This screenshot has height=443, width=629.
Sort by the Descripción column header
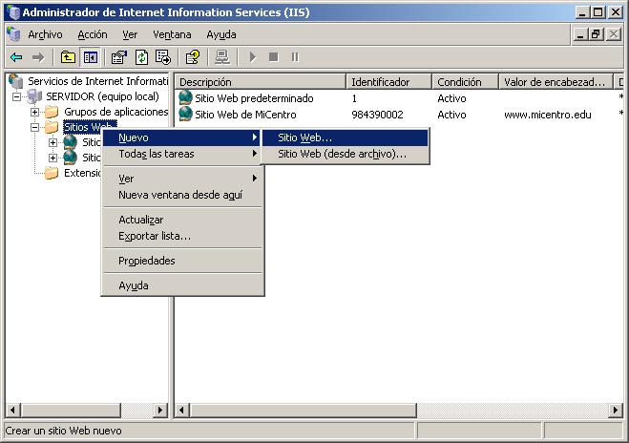pos(260,82)
